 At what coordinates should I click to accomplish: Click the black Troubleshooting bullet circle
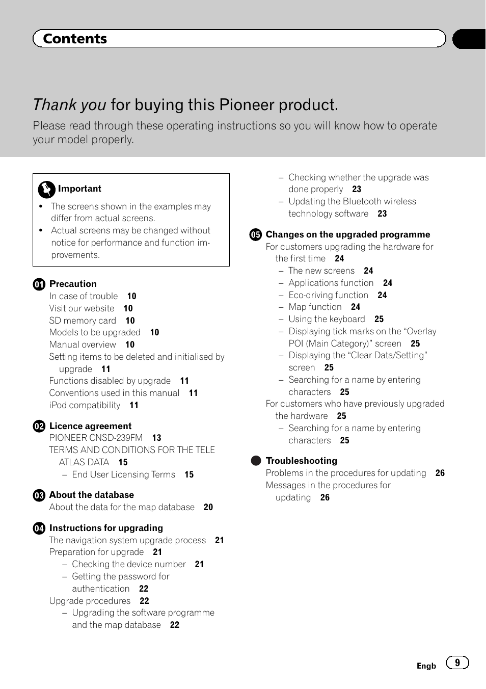tap(256, 461)
